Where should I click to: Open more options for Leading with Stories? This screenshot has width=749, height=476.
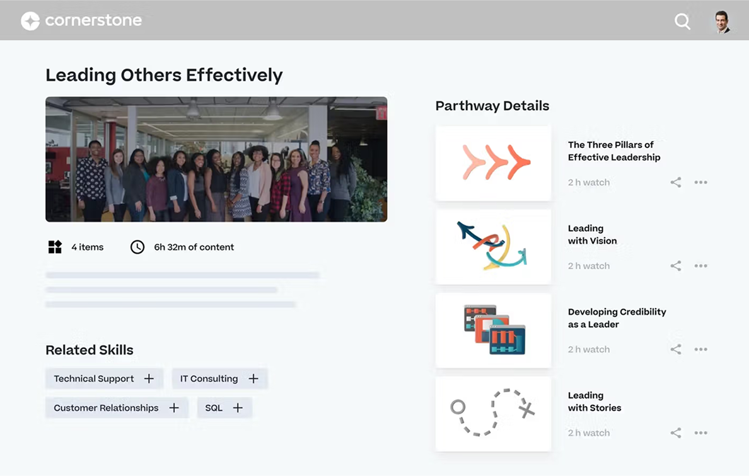(x=700, y=433)
